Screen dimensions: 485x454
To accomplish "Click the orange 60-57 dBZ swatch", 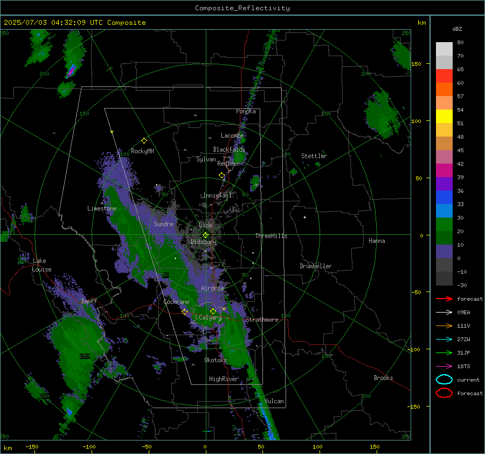I will tap(444, 90).
